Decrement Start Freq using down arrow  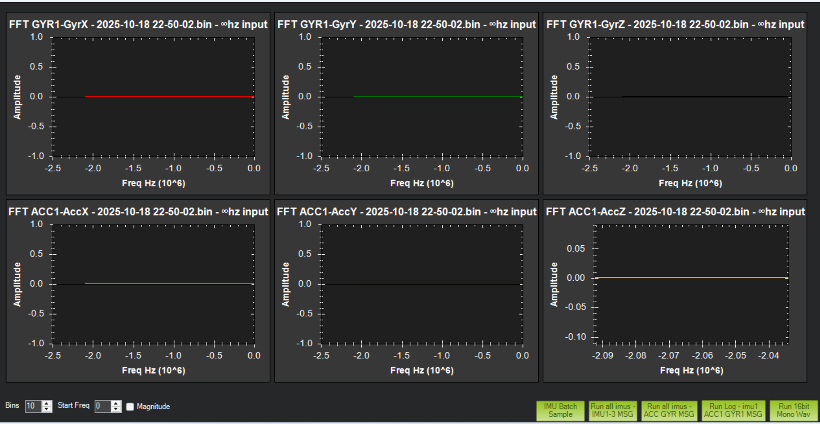[x=116, y=409]
